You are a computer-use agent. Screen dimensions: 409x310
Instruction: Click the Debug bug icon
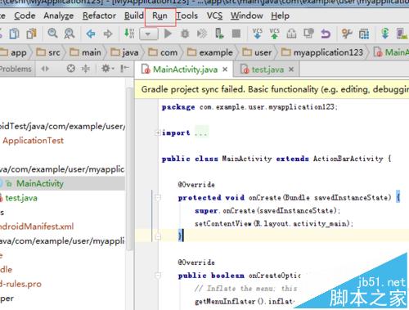pyautogui.click(x=185, y=34)
